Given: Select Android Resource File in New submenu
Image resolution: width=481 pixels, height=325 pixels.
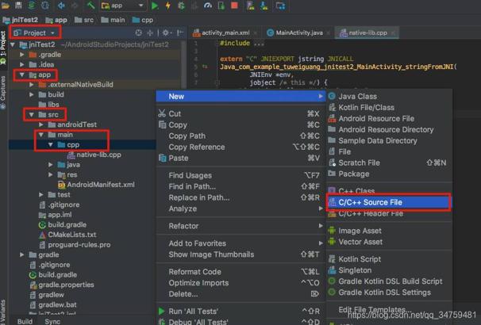Looking at the screenshot, I should 389,119.
